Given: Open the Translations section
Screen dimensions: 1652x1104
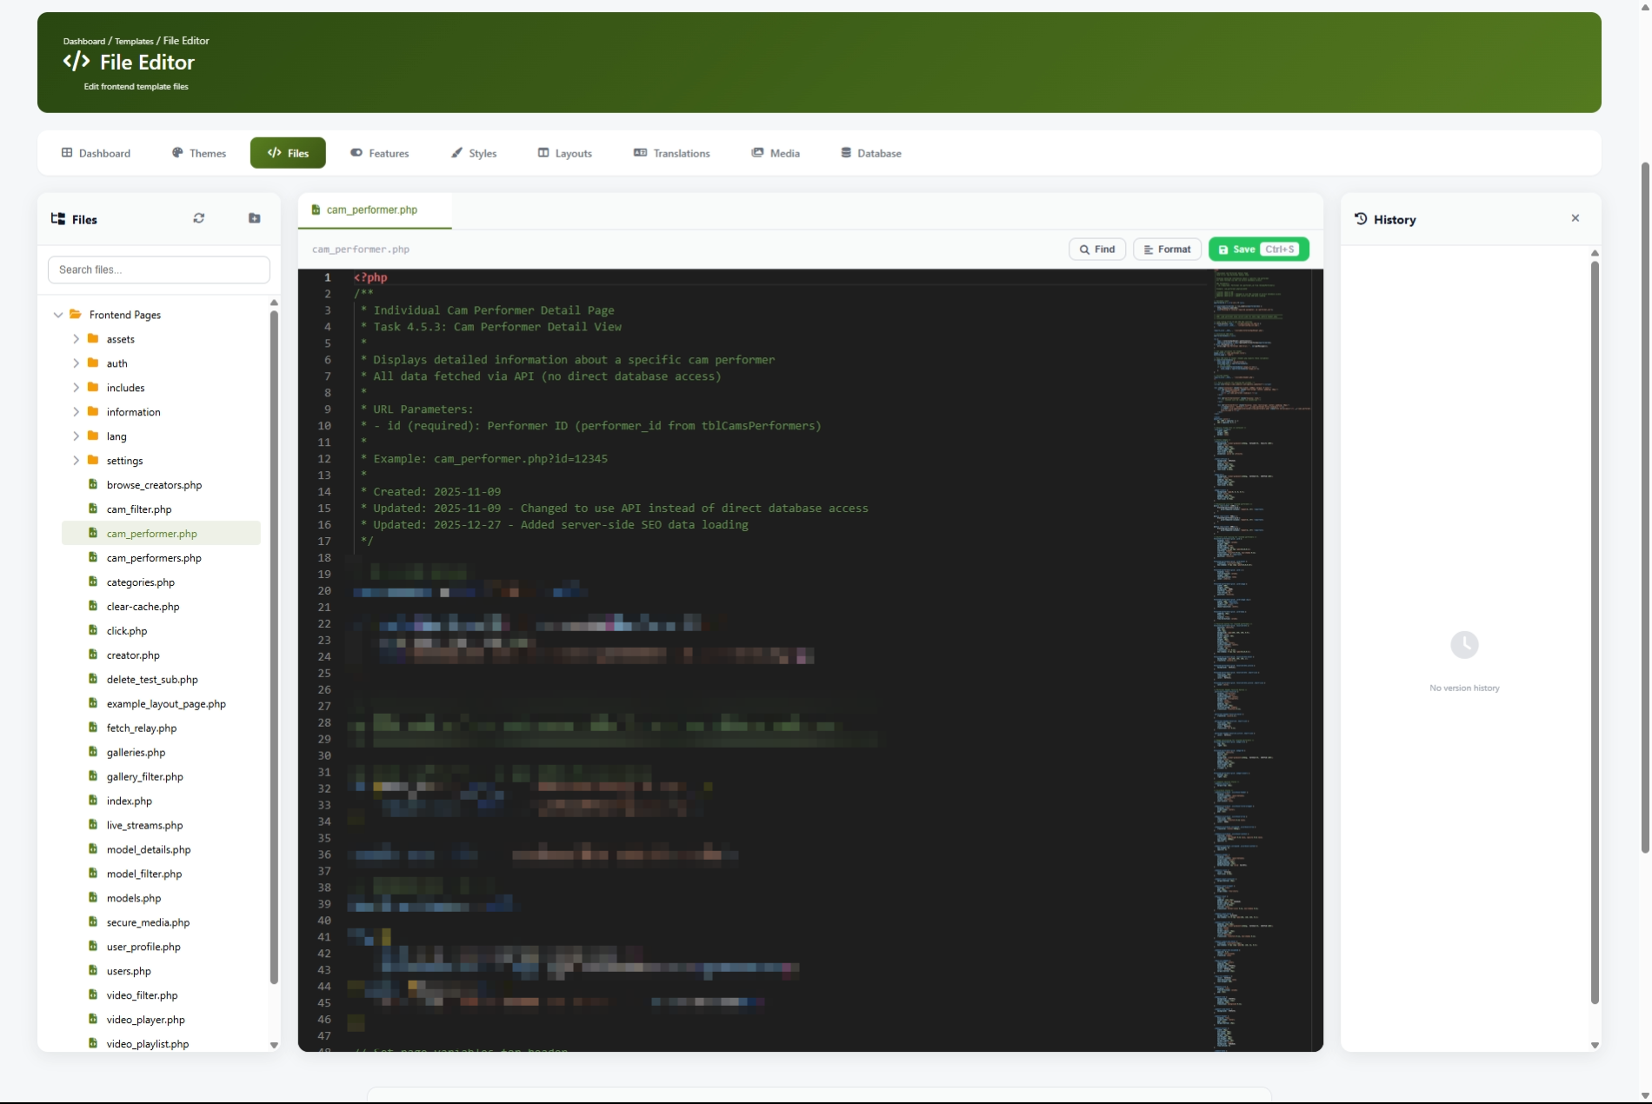Looking at the screenshot, I should [x=670, y=153].
